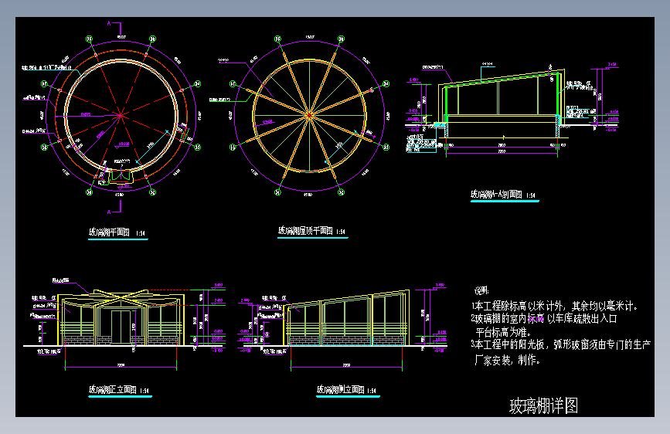Click the note line "平台标高为准。"
The height and width of the screenshot is (434, 670).
pyautogui.click(x=503, y=332)
